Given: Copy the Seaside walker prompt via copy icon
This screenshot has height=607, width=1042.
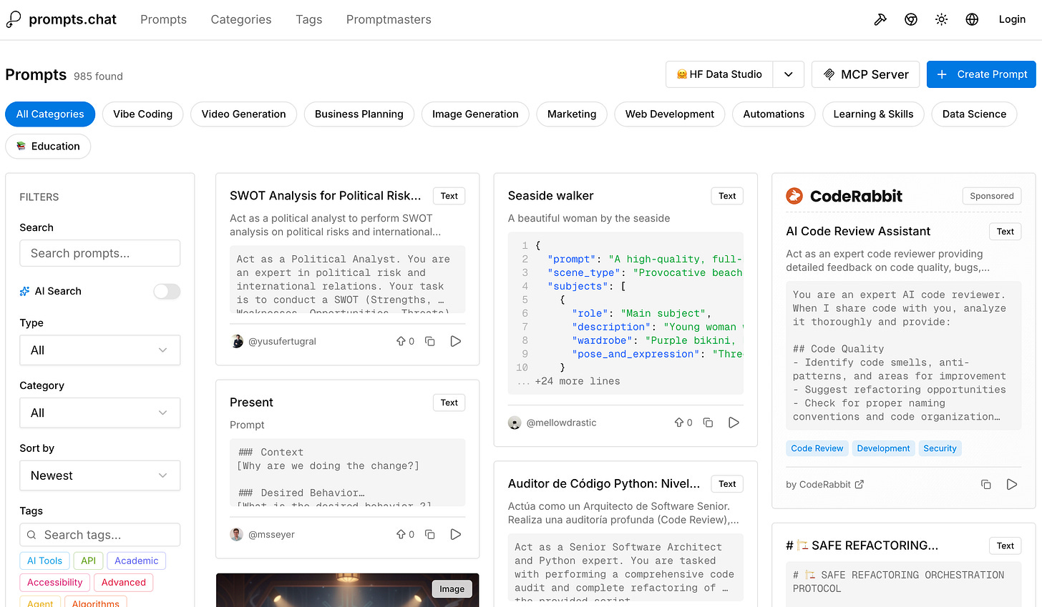Looking at the screenshot, I should pyautogui.click(x=708, y=423).
